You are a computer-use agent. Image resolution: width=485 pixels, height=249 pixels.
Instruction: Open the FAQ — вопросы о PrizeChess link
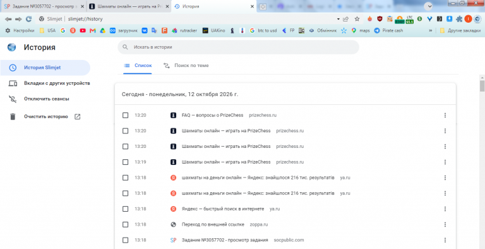pyautogui.click(x=212, y=115)
